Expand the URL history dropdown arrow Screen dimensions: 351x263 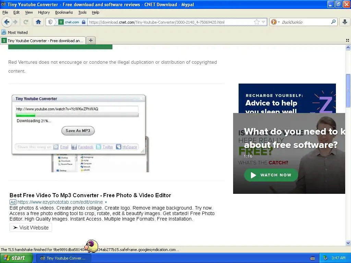264,22
